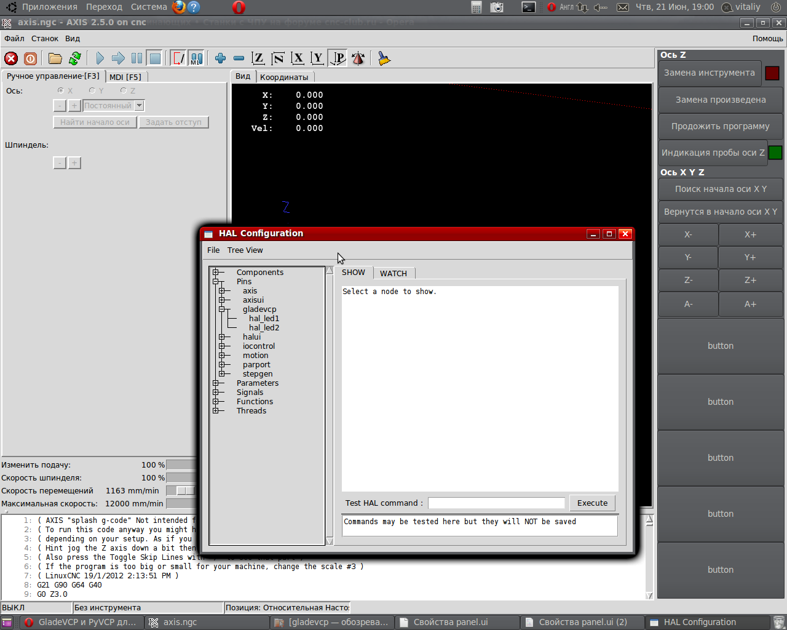The width and height of the screenshot is (787, 630).
Task: Clear live plot with the broom icon
Action: 384,58
